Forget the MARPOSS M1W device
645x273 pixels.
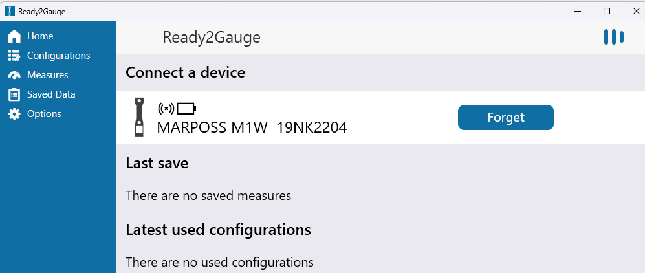(505, 118)
